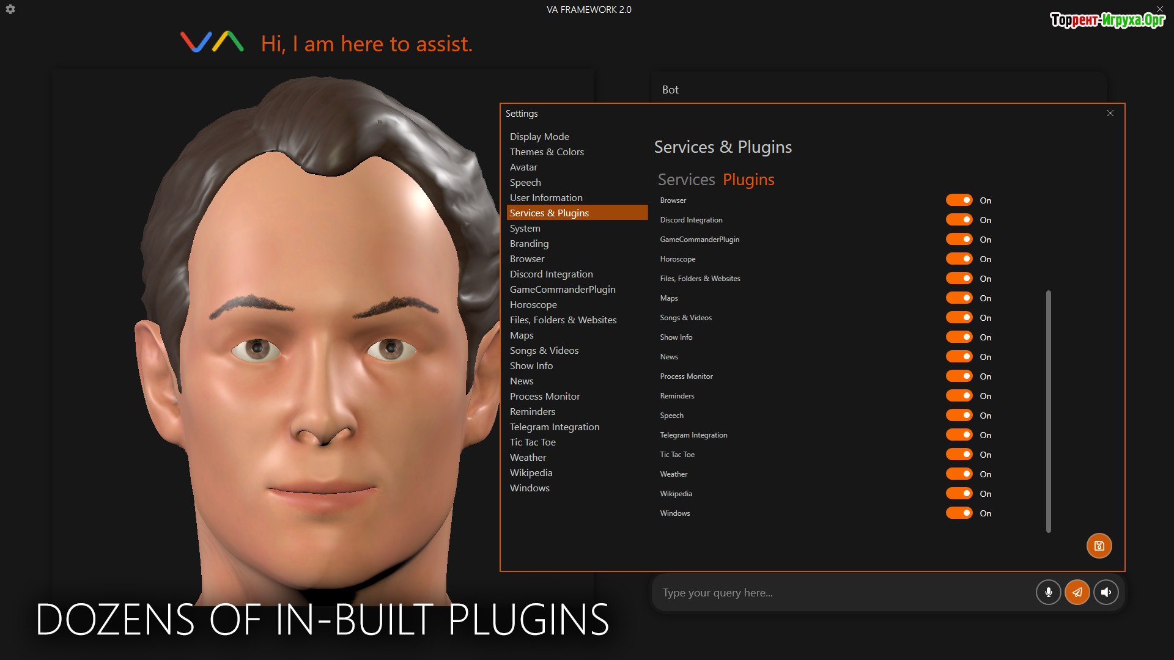Click the orange save settings icon
The width and height of the screenshot is (1174, 660).
(1099, 546)
